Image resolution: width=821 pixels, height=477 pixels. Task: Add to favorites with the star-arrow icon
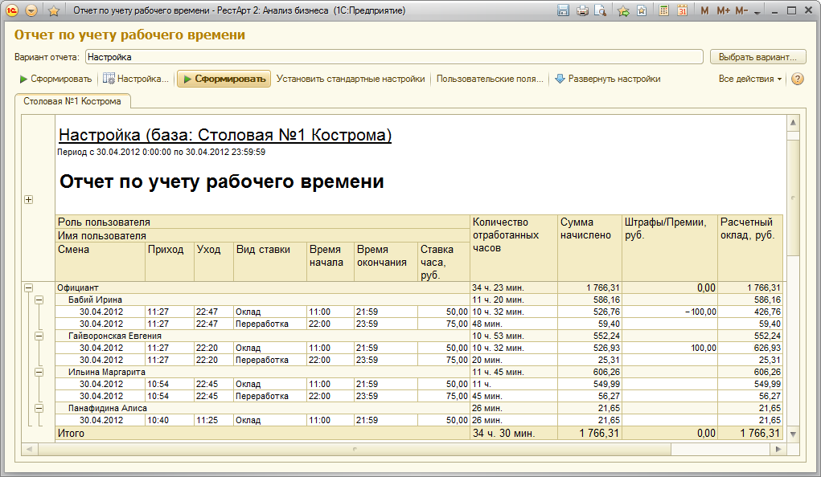click(623, 10)
